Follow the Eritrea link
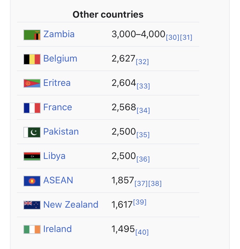The image size is (240, 249). (57, 83)
